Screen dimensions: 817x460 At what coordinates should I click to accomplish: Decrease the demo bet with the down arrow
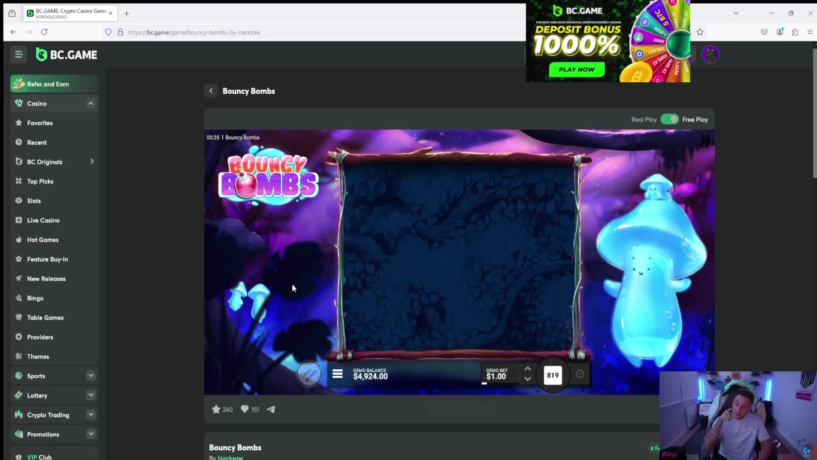coord(528,379)
